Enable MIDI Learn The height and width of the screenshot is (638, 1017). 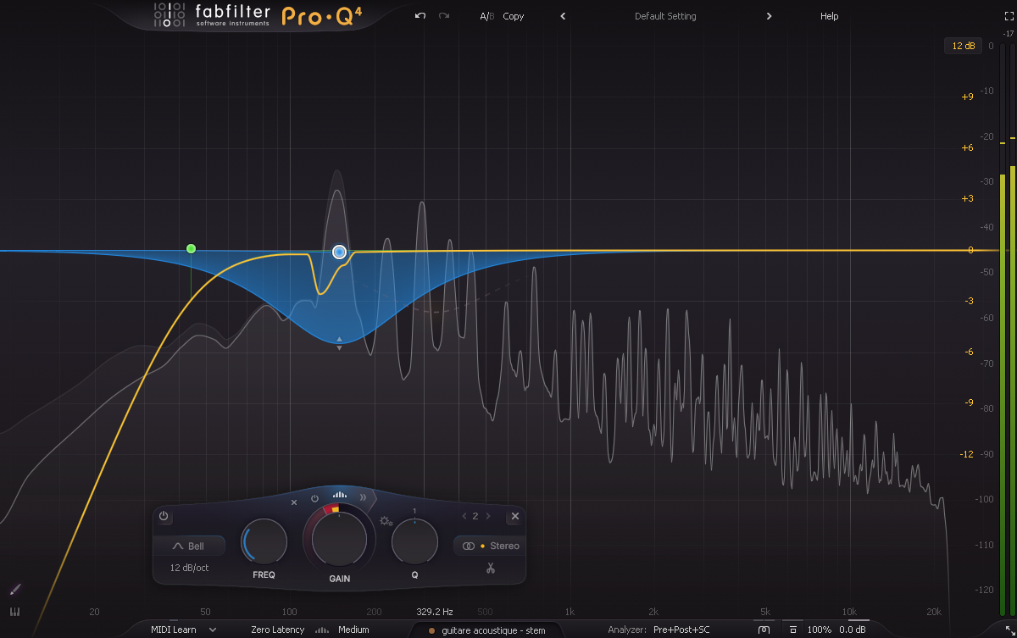pos(174,630)
